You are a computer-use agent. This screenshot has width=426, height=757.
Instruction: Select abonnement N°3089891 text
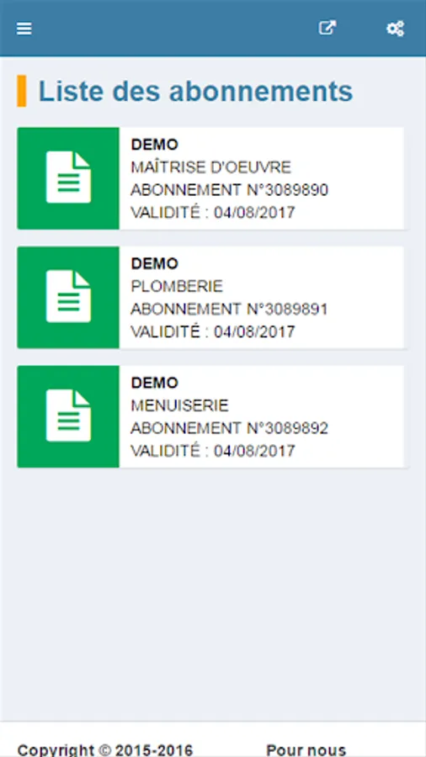click(230, 310)
